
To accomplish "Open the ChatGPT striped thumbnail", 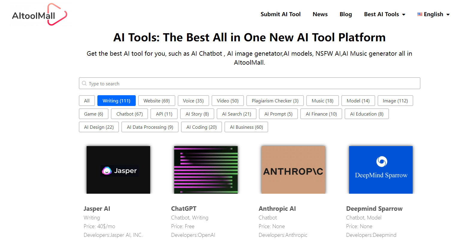I will pos(206,170).
